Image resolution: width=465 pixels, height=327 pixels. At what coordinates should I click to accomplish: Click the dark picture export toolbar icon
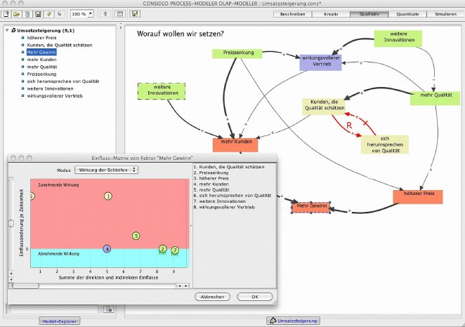[38, 13]
